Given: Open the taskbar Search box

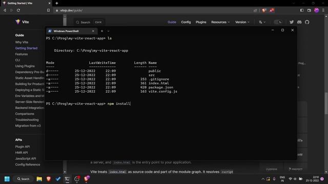Looking at the screenshot, I should pyautogui.click(x=23, y=179).
